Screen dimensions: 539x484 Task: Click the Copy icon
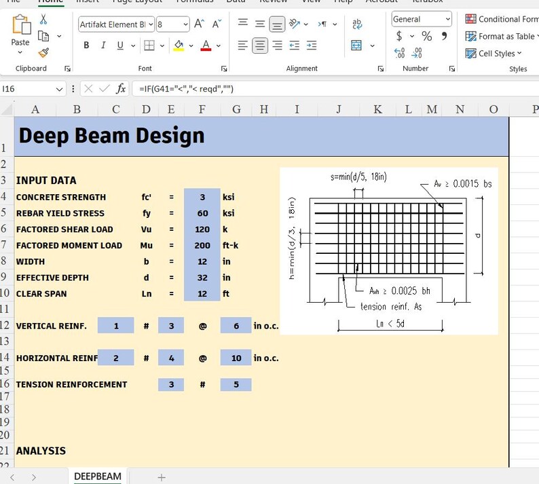[x=43, y=36]
